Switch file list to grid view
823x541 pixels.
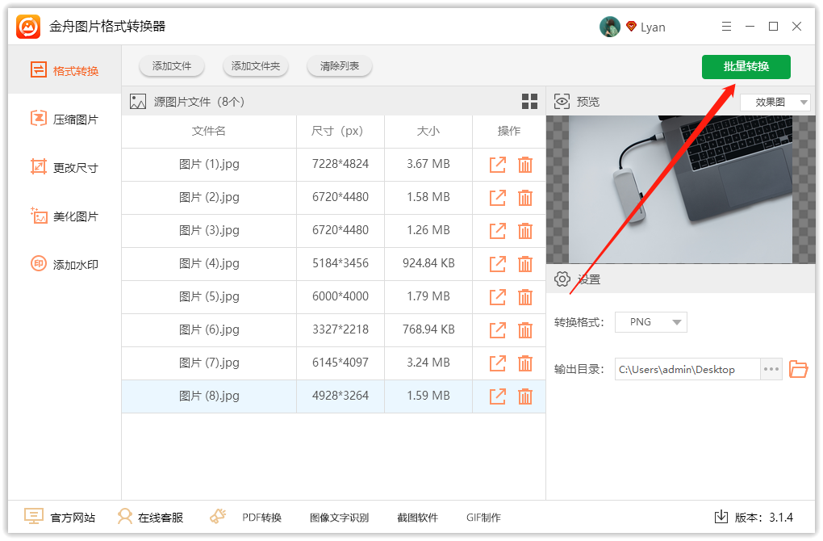tap(529, 102)
